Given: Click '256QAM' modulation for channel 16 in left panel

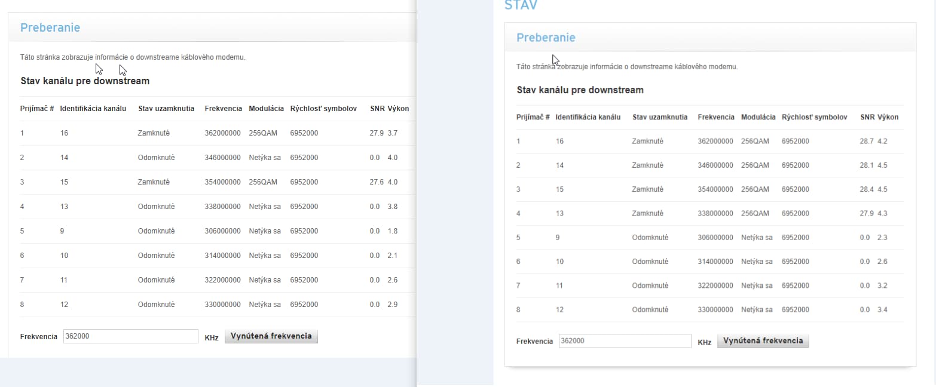Looking at the screenshot, I should (x=263, y=133).
